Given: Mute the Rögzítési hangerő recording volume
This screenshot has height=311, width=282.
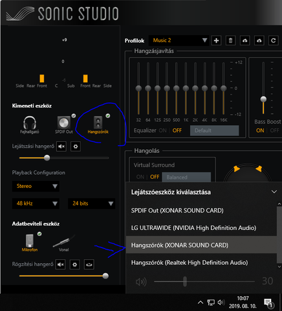Looking at the screenshot, I should [61, 264].
